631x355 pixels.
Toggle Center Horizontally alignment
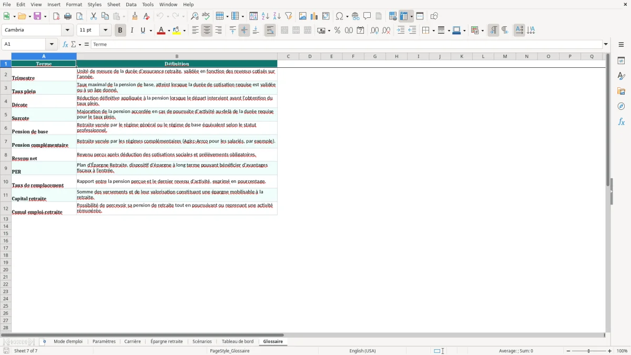point(207,31)
